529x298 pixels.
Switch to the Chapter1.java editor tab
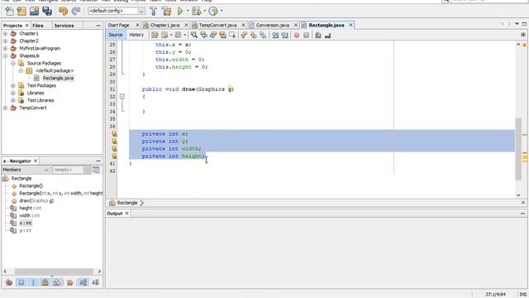pos(164,25)
